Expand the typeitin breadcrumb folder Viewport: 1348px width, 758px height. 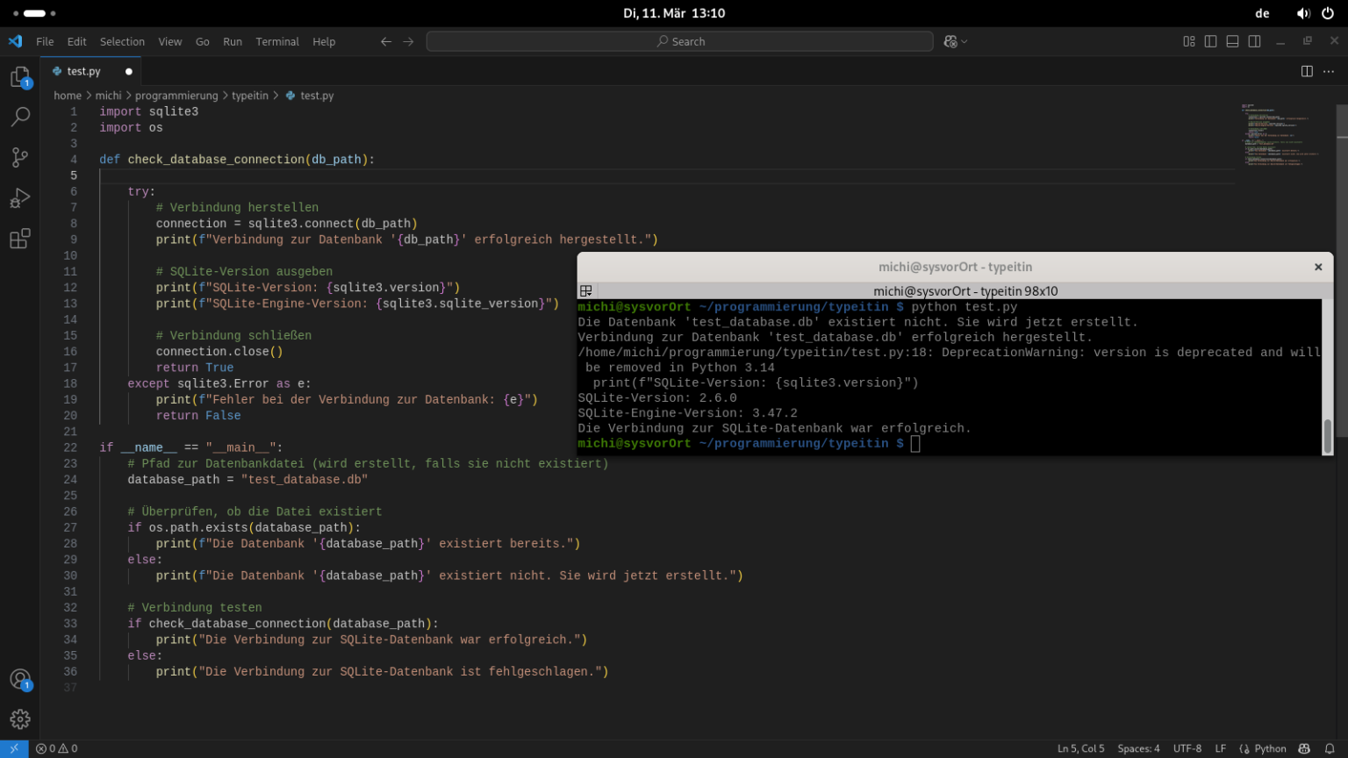pos(250,96)
